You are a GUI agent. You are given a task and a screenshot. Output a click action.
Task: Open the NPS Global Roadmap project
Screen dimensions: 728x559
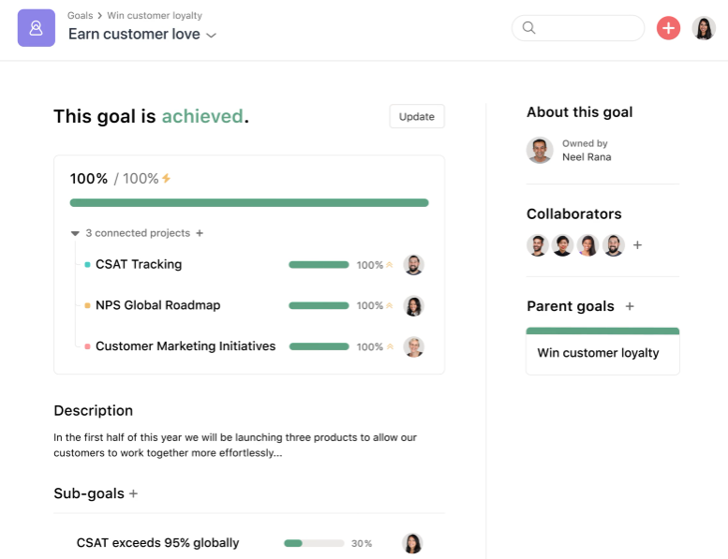[157, 305]
